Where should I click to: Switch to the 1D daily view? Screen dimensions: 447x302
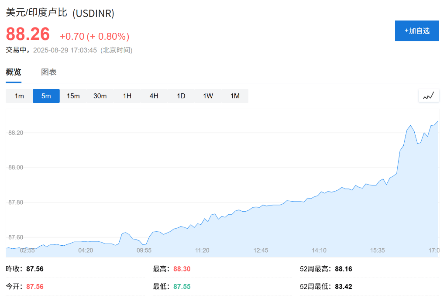coord(181,96)
